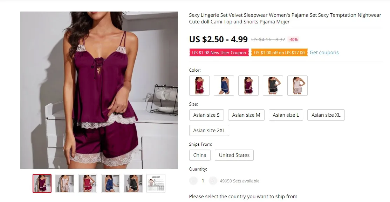Choose Asian size L option

click(x=286, y=115)
